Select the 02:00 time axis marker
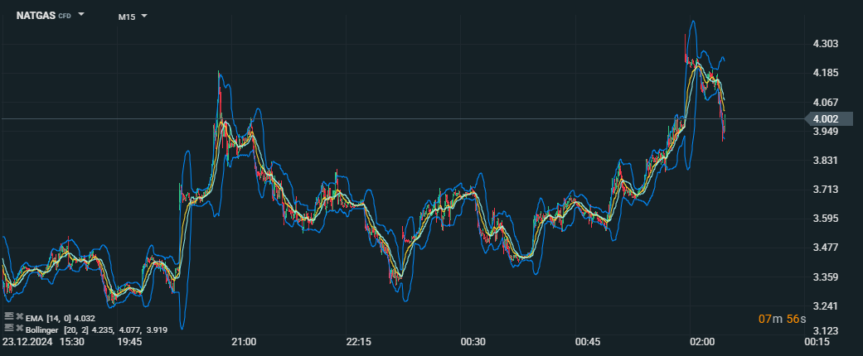The height and width of the screenshot is (356, 863). pos(702,341)
